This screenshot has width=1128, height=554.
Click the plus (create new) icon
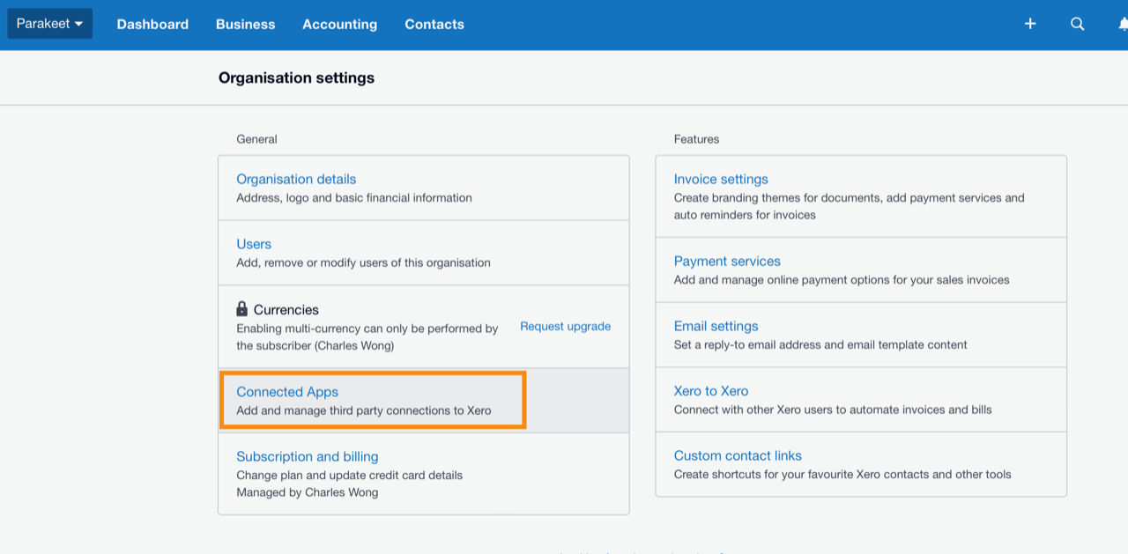pyautogui.click(x=1029, y=24)
